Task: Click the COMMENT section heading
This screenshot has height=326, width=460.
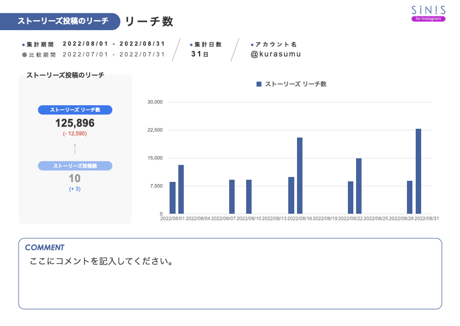Action: [45, 248]
